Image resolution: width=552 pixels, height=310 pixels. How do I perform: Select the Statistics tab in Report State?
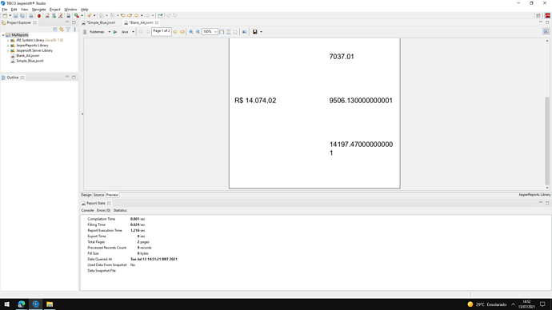click(x=120, y=211)
